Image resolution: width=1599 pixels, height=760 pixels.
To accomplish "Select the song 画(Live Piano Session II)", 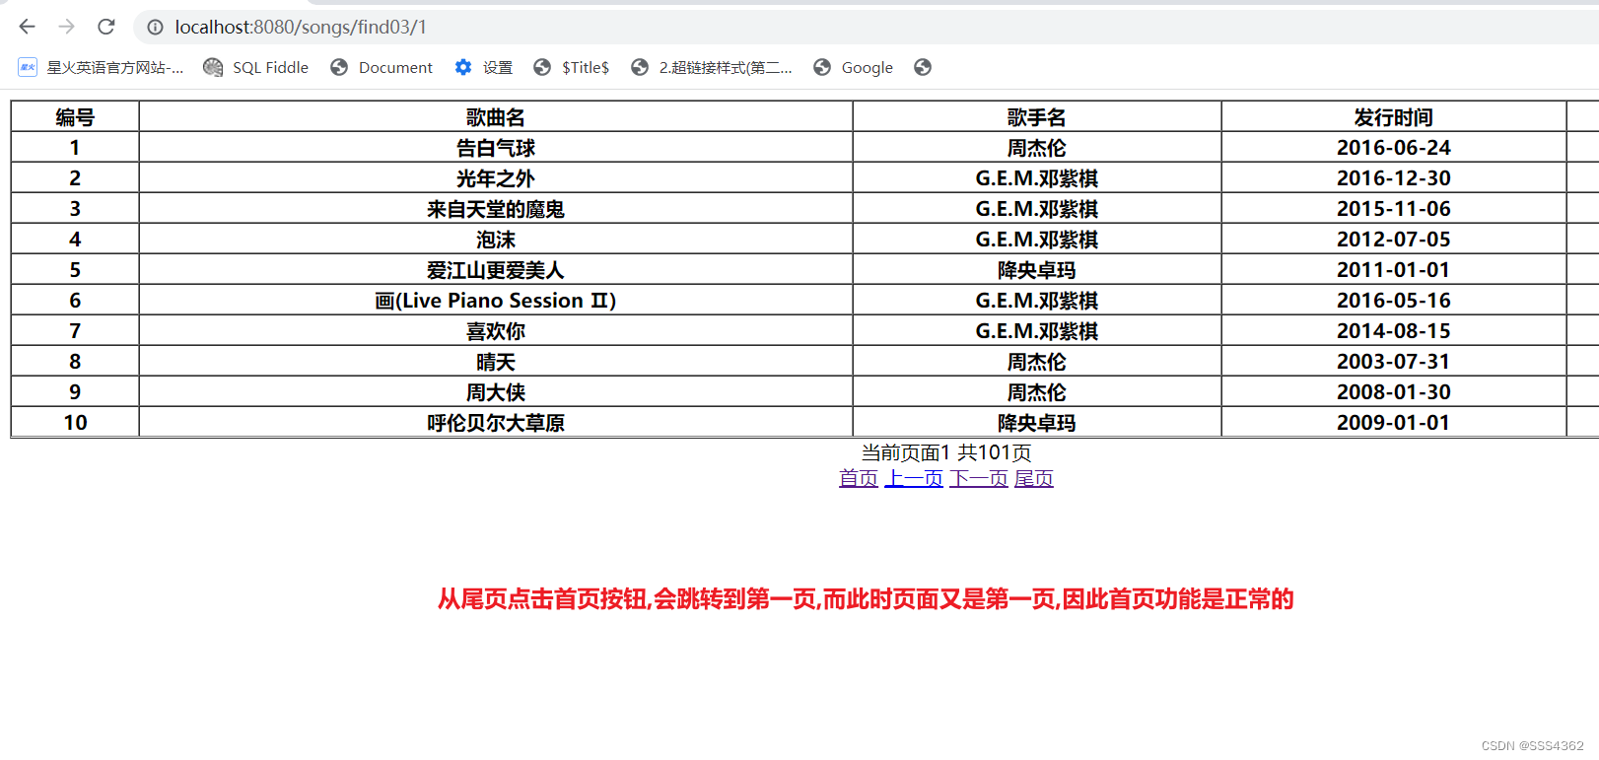I will 496,301.
